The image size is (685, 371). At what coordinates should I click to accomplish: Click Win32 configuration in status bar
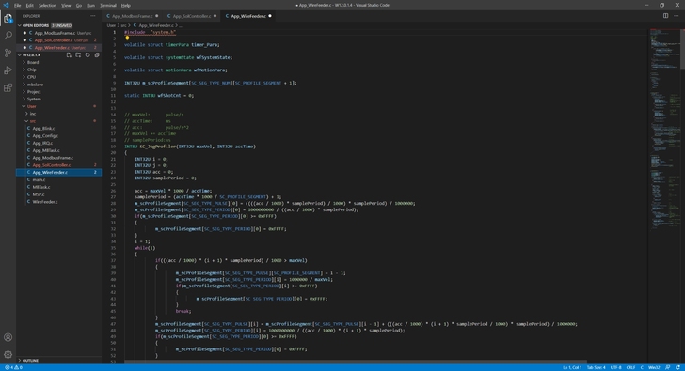tap(654, 367)
